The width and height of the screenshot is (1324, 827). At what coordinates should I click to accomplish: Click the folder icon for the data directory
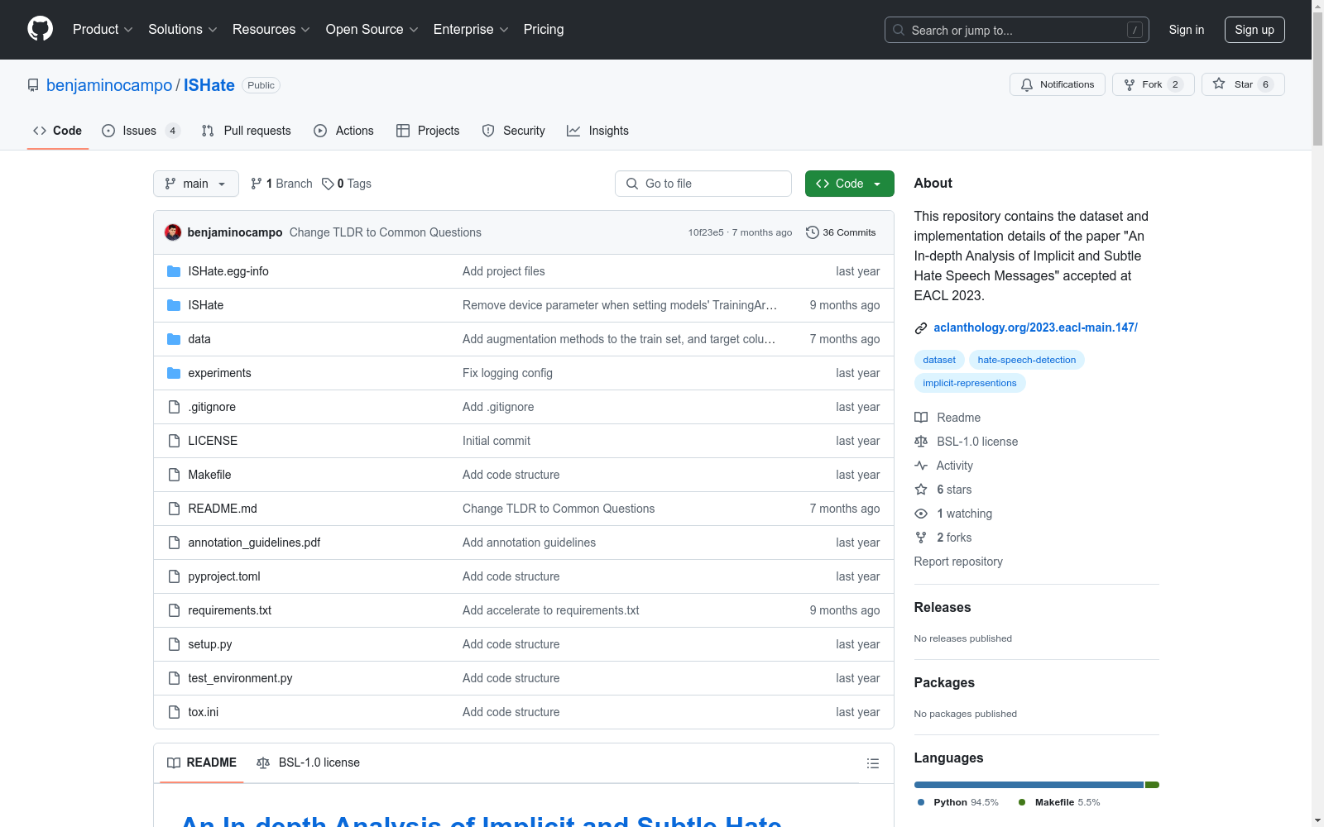point(174,339)
